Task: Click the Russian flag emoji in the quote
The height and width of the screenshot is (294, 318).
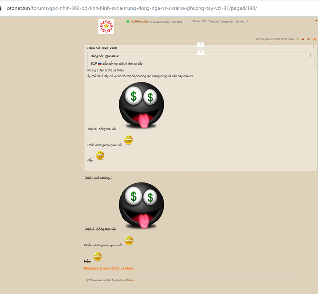Action: coord(99,64)
